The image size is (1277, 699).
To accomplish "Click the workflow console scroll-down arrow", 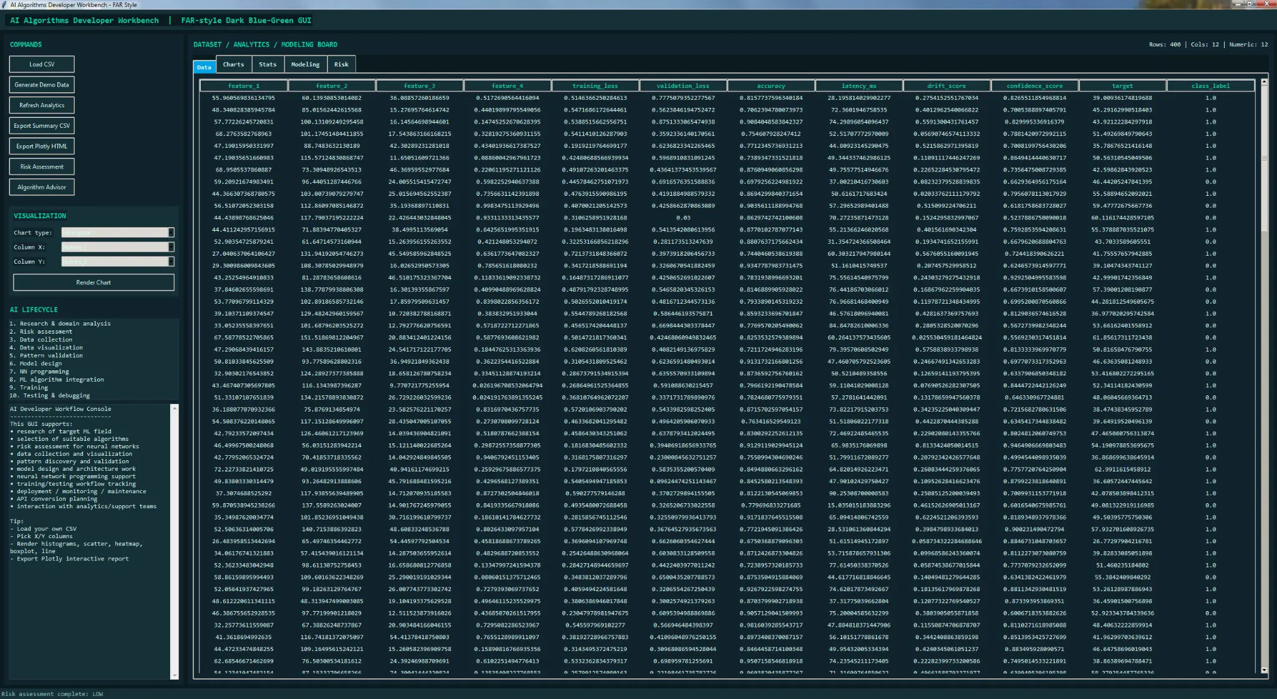I will 175,675.
